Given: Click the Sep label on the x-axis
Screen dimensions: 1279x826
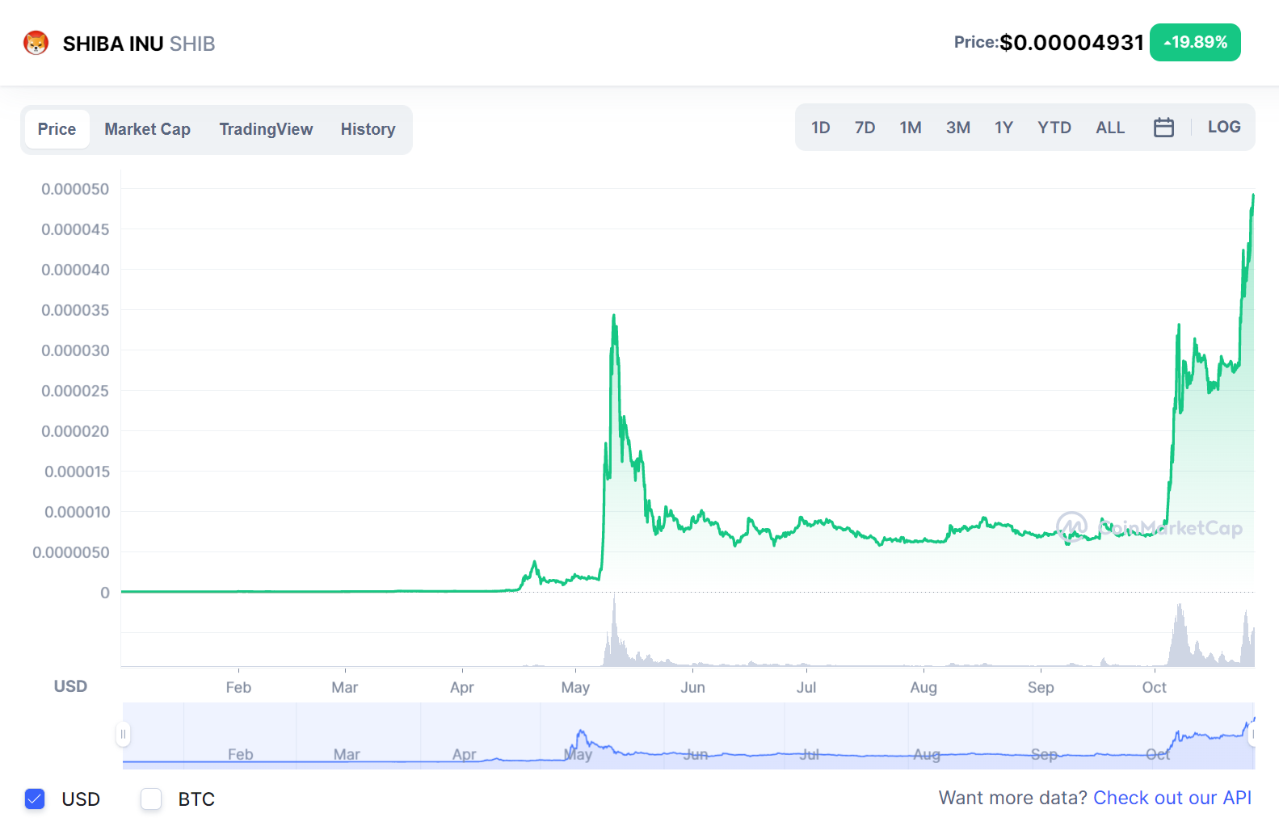Looking at the screenshot, I should [1041, 687].
